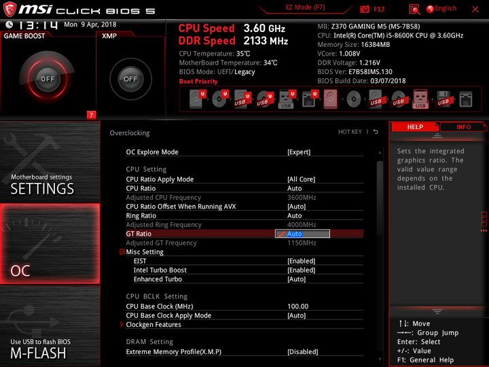Viewport: 489px width, 367px height.
Task: Click the Ring Ratio Auto value field
Action: click(294, 215)
